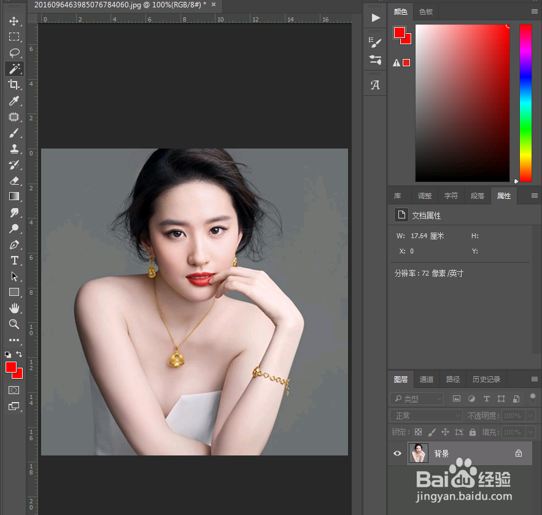
Task: Select the Crop tool
Action: (14, 85)
